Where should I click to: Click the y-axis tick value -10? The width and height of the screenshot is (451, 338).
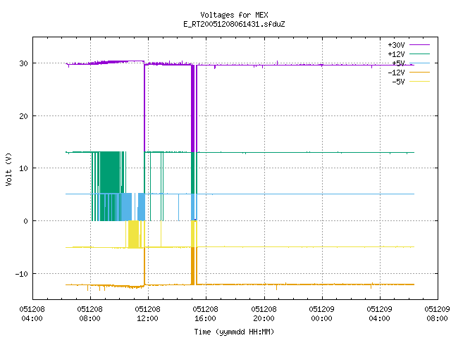pos(22,274)
